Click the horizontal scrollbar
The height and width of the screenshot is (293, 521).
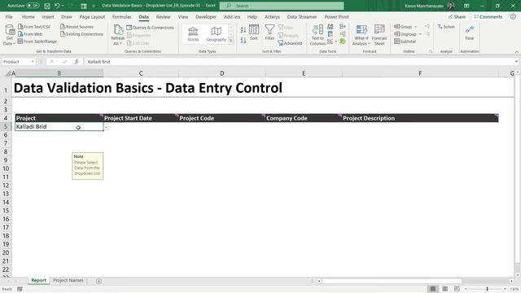(x=392, y=281)
